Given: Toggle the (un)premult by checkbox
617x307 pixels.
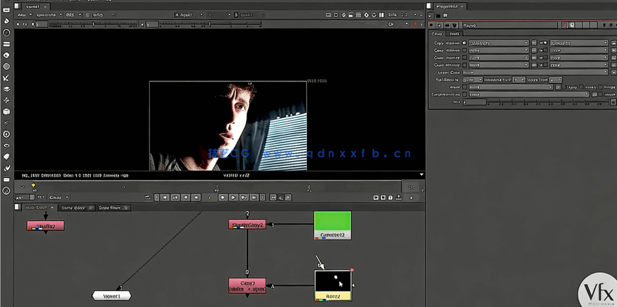Looking at the screenshot, I should coord(465,95).
